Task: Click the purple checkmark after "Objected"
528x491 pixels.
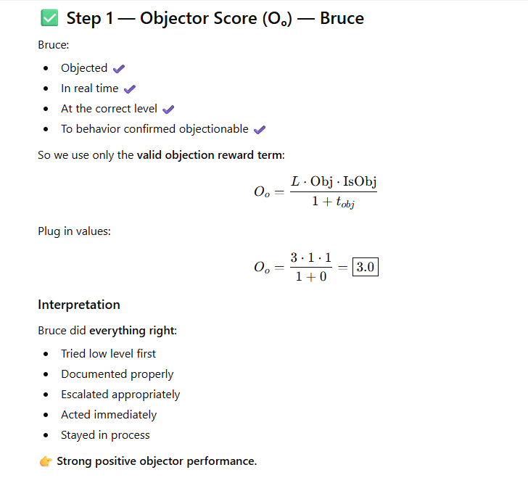Action: (x=119, y=68)
